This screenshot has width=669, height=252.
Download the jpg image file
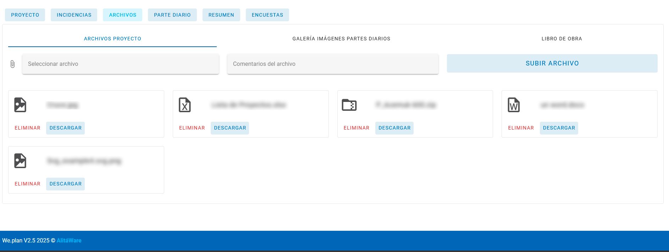click(x=66, y=128)
